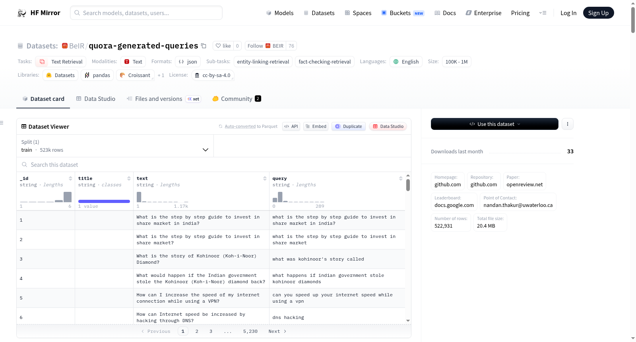Viewport: 636px width, 342px height.
Task: Click the BeIR organization name link
Action: coord(77,46)
